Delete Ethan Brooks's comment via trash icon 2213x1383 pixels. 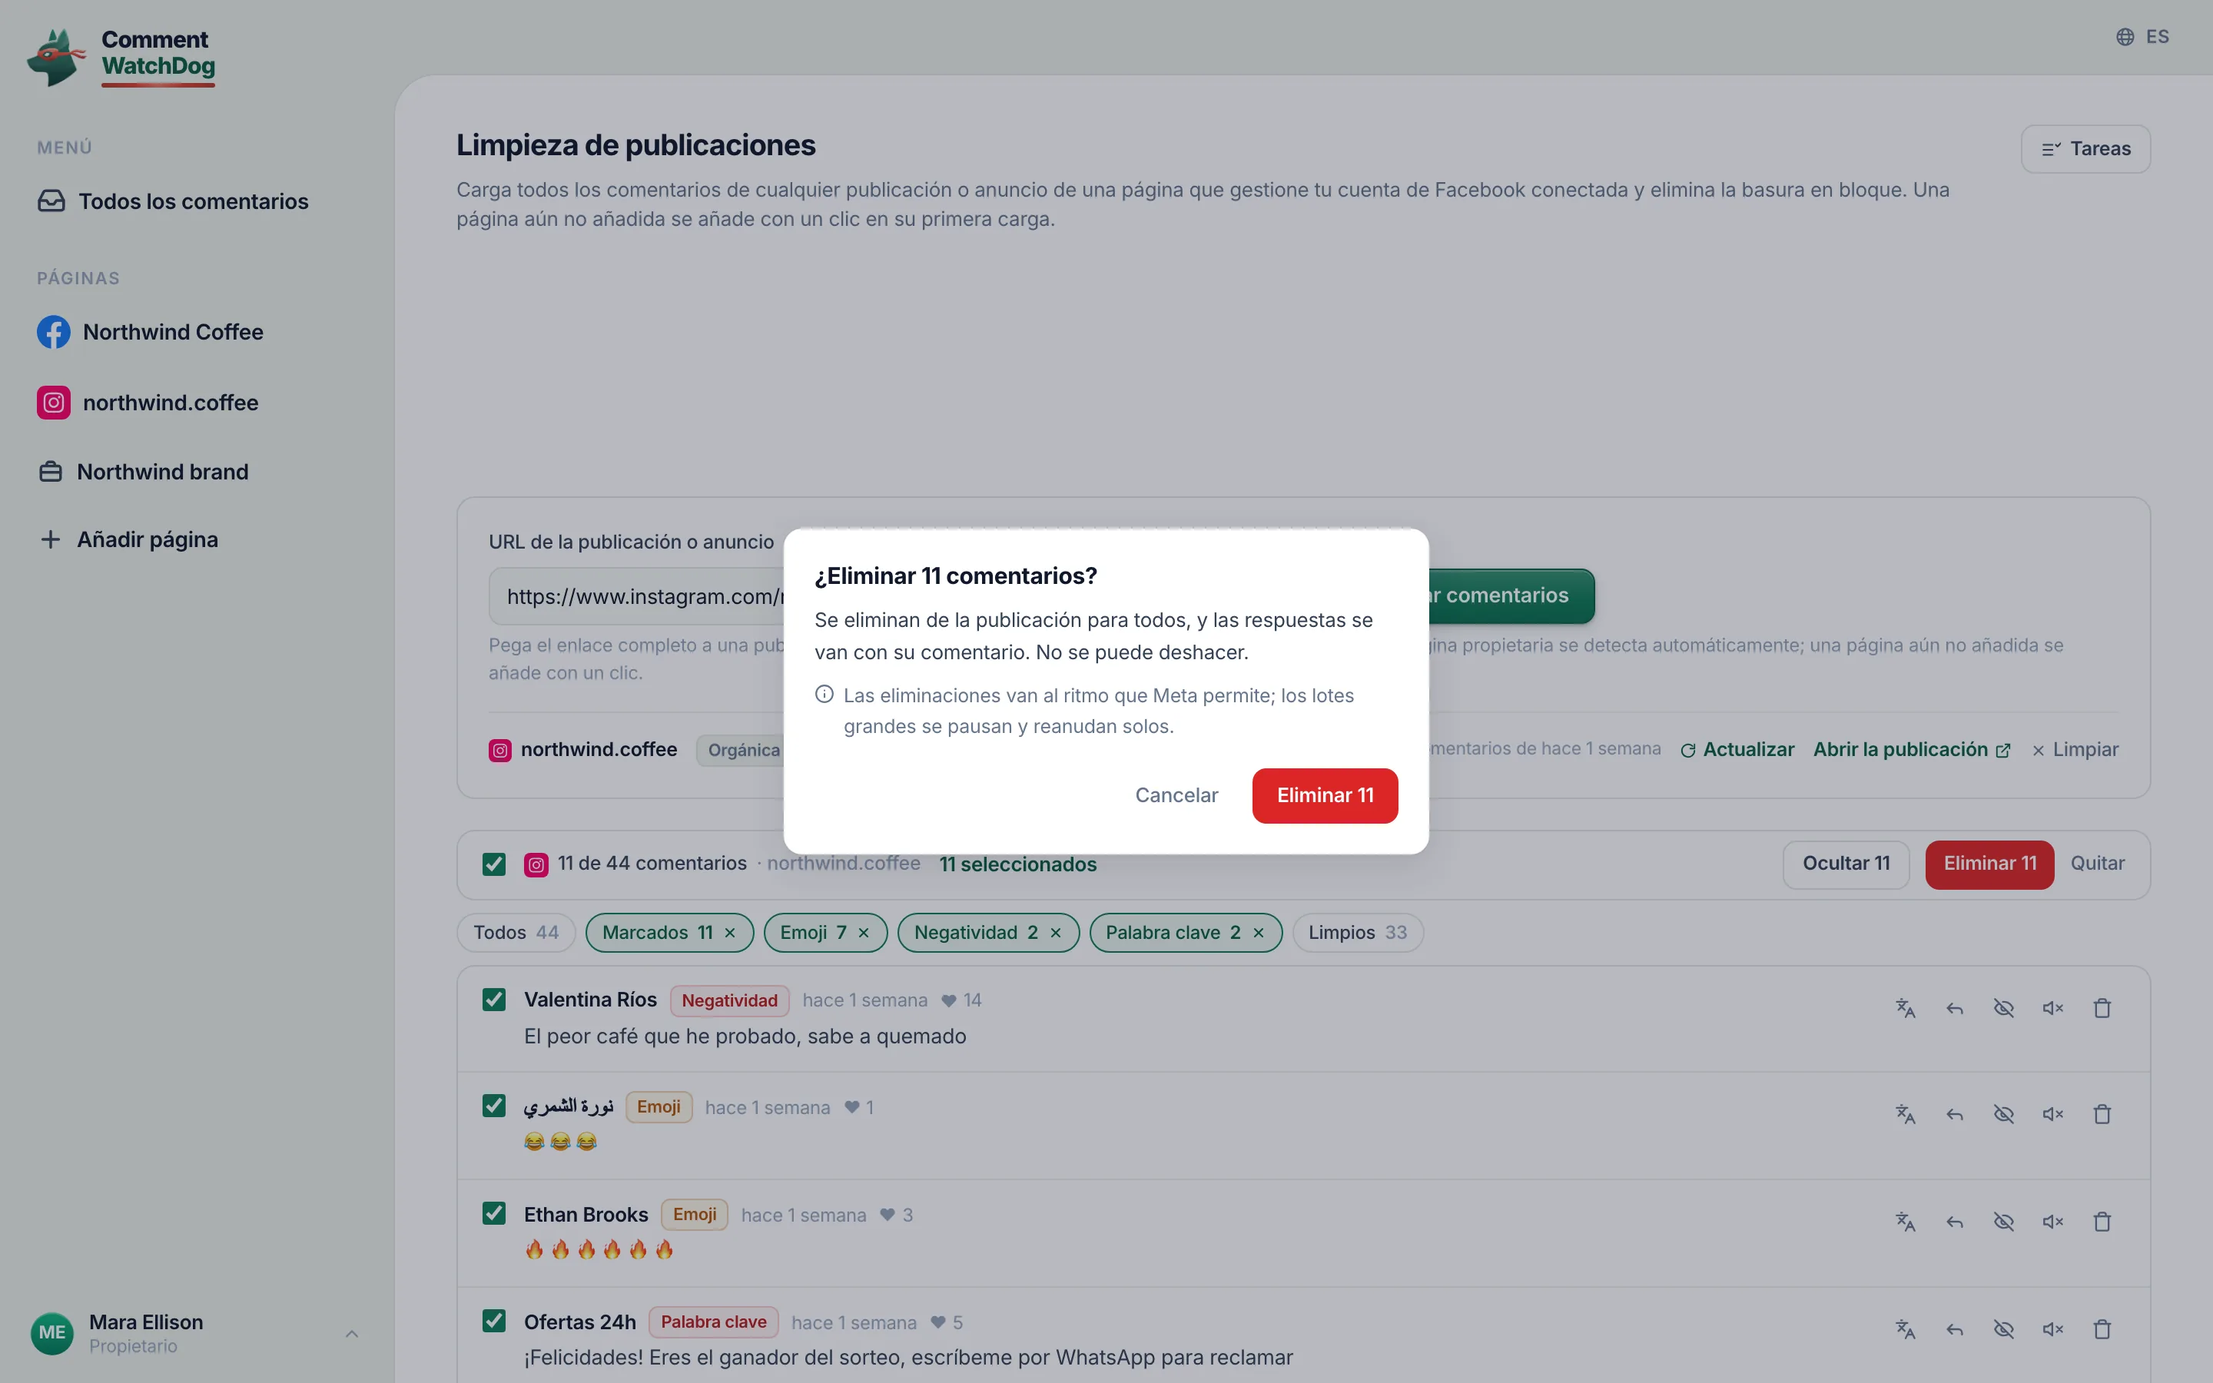[2102, 1222]
